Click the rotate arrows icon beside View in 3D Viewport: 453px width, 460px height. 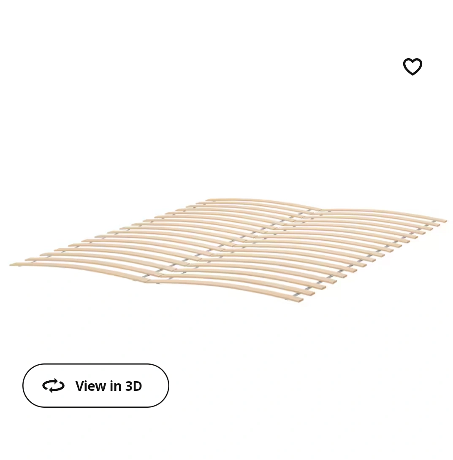click(53, 385)
